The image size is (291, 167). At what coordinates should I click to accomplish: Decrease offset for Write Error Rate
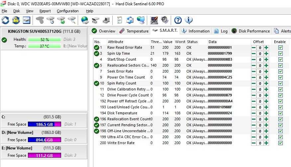(254, 143)
